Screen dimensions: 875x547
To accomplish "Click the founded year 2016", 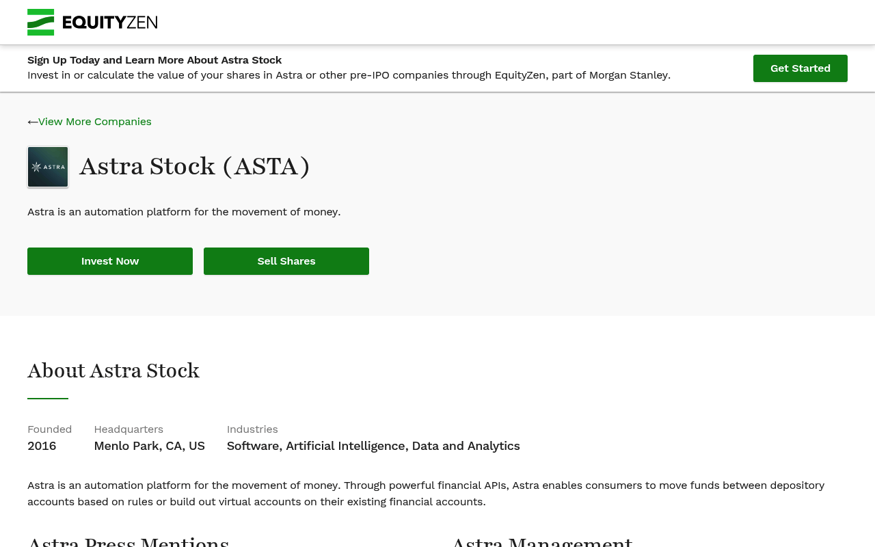I will click(42, 446).
